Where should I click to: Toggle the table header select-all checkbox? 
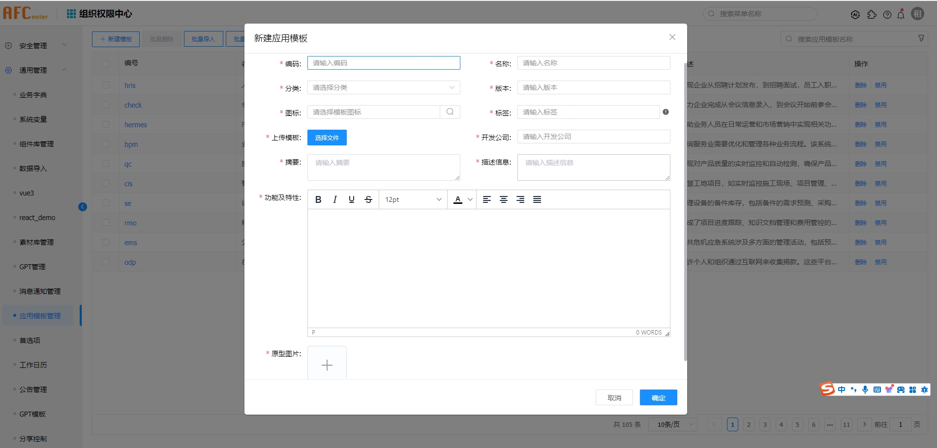(106, 63)
